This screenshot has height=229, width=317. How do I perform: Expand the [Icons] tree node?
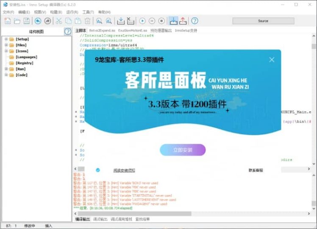pyautogui.click(x=6, y=51)
